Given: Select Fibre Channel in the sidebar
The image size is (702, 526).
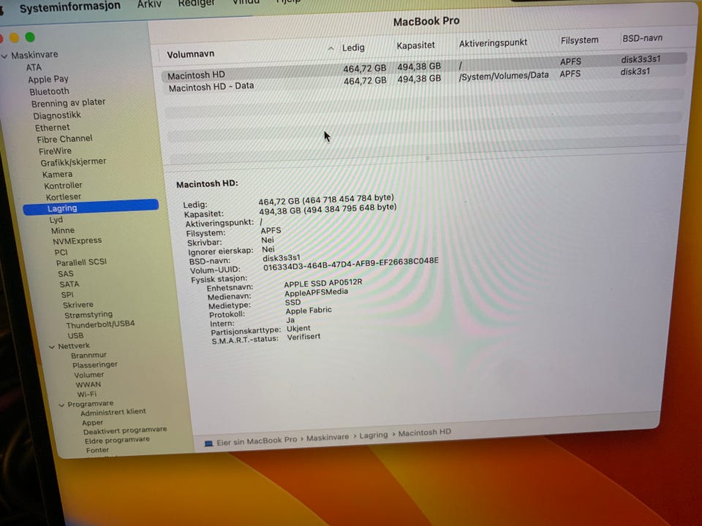Looking at the screenshot, I should tap(64, 139).
